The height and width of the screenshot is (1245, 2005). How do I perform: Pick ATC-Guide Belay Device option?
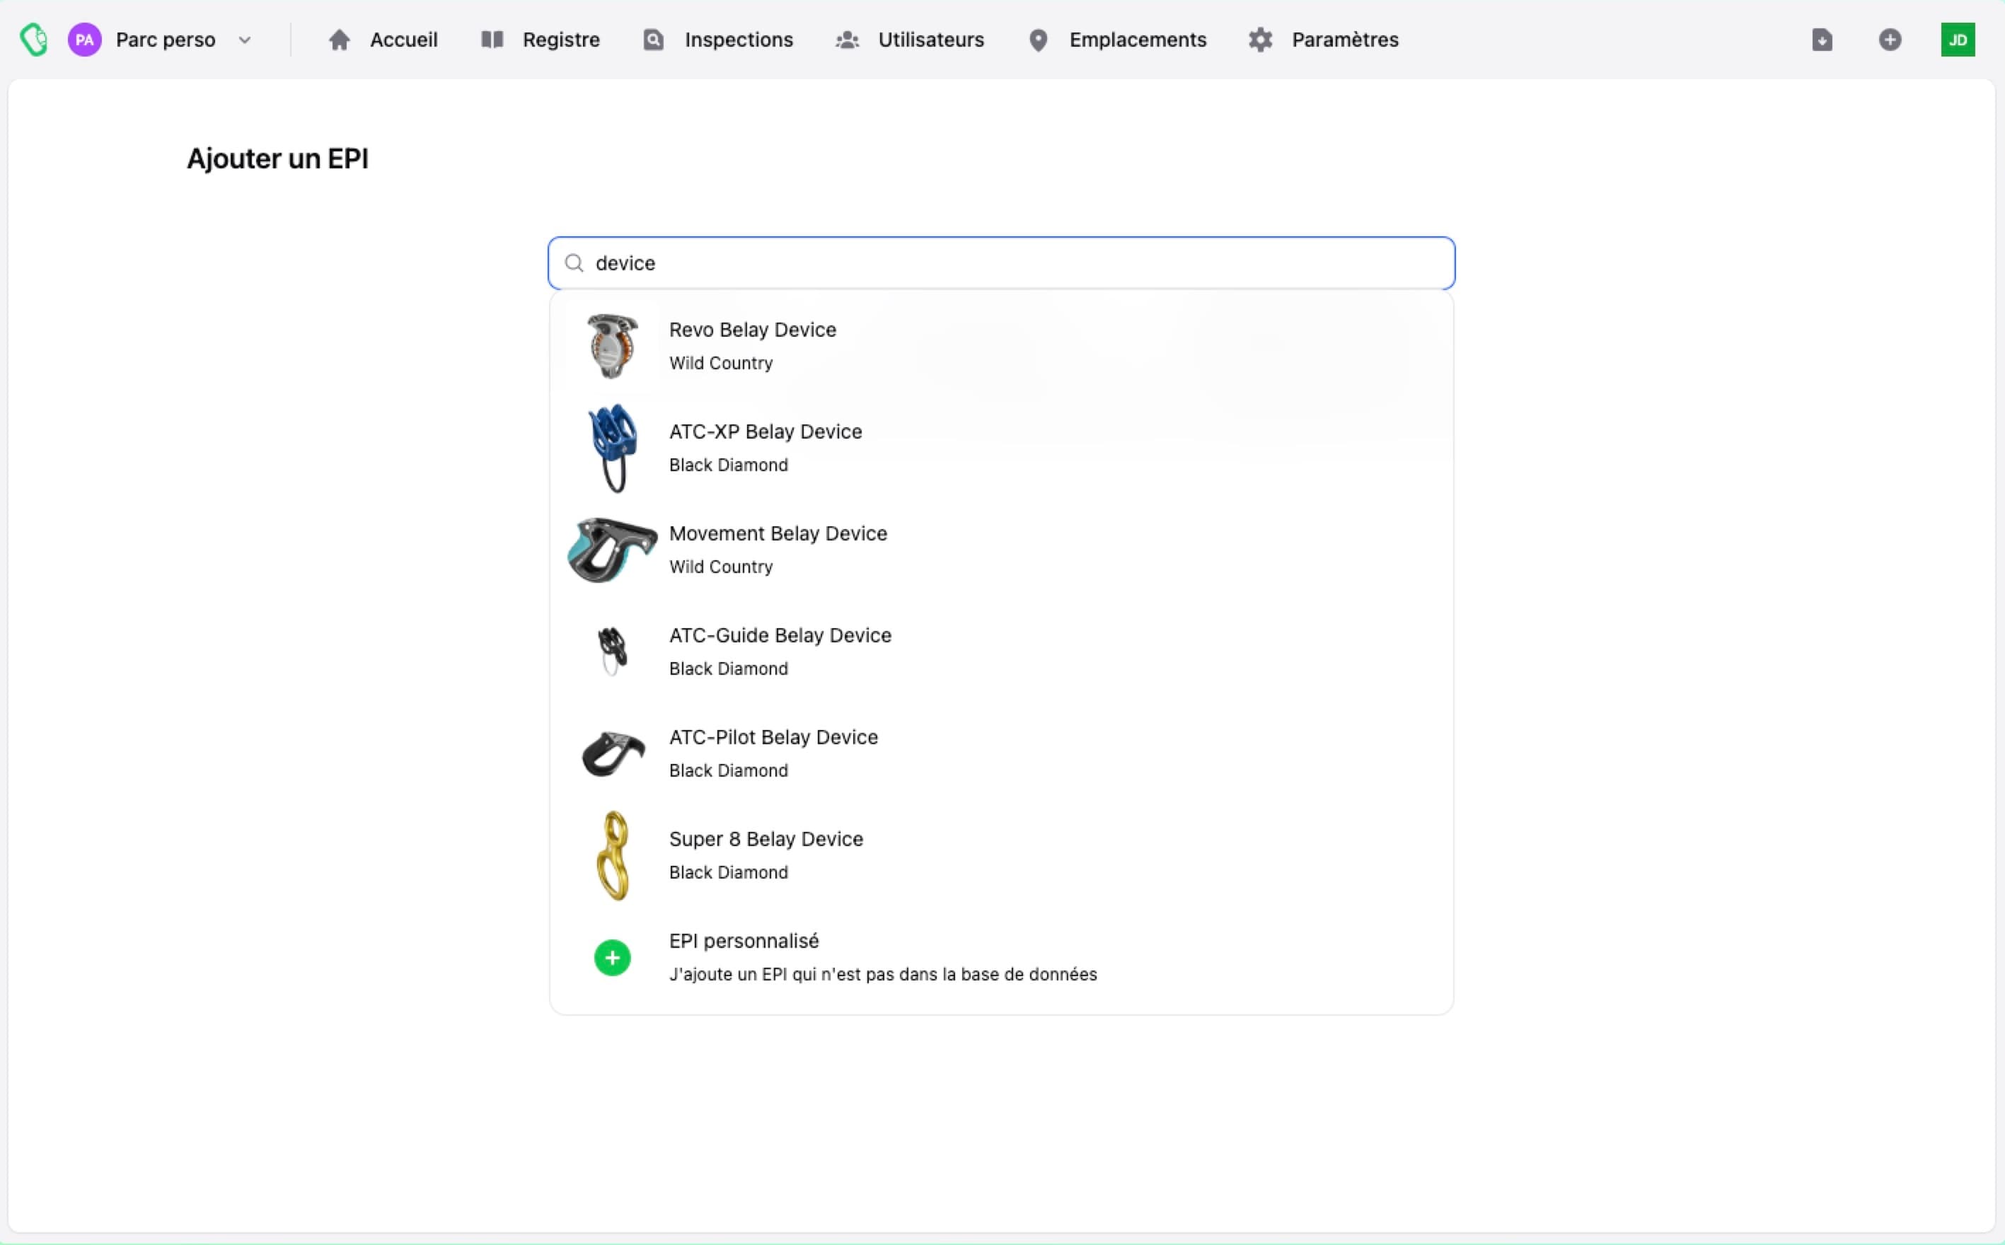pos(780,636)
